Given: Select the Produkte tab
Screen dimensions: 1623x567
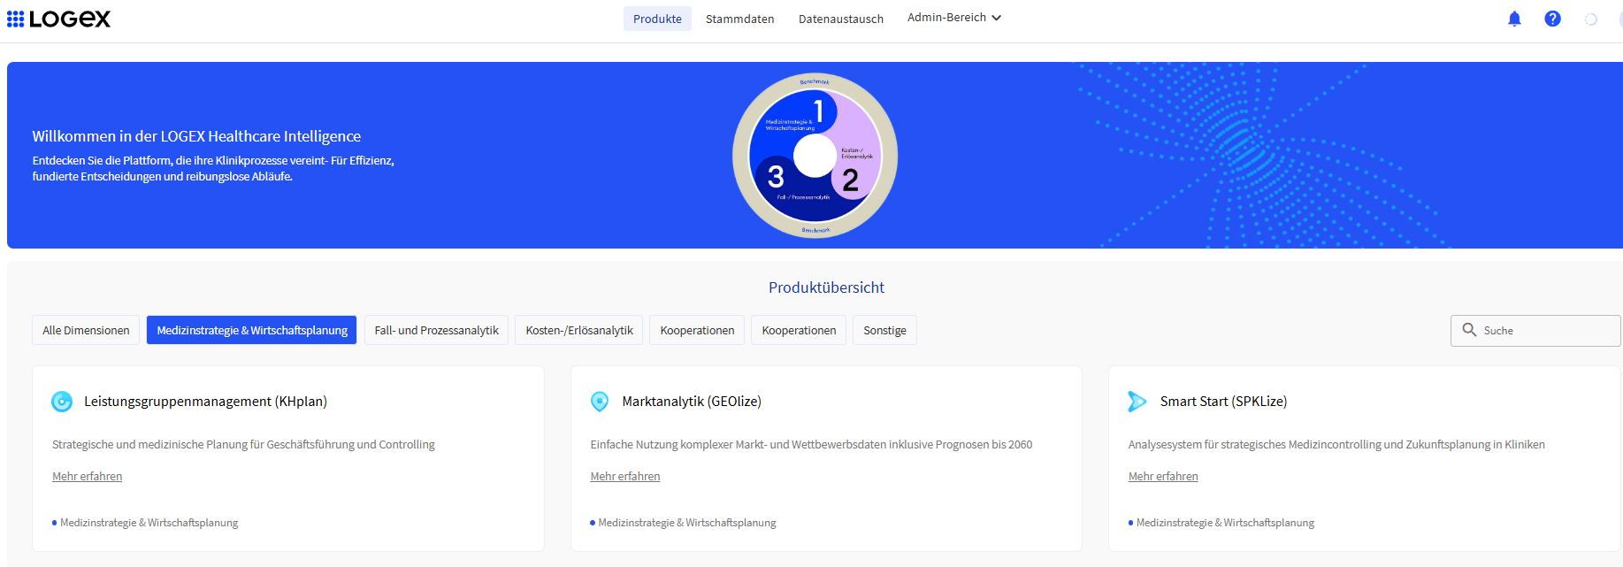Looking at the screenshot, I should pyautogui.click(x=657, y=19).
